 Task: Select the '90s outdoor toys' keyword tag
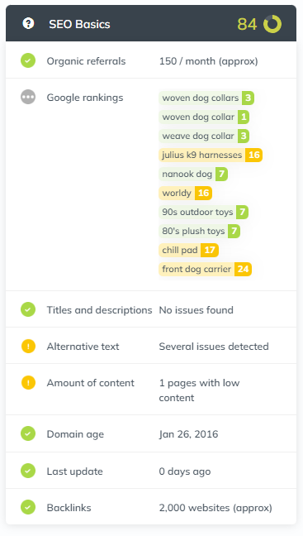point(203,213)
